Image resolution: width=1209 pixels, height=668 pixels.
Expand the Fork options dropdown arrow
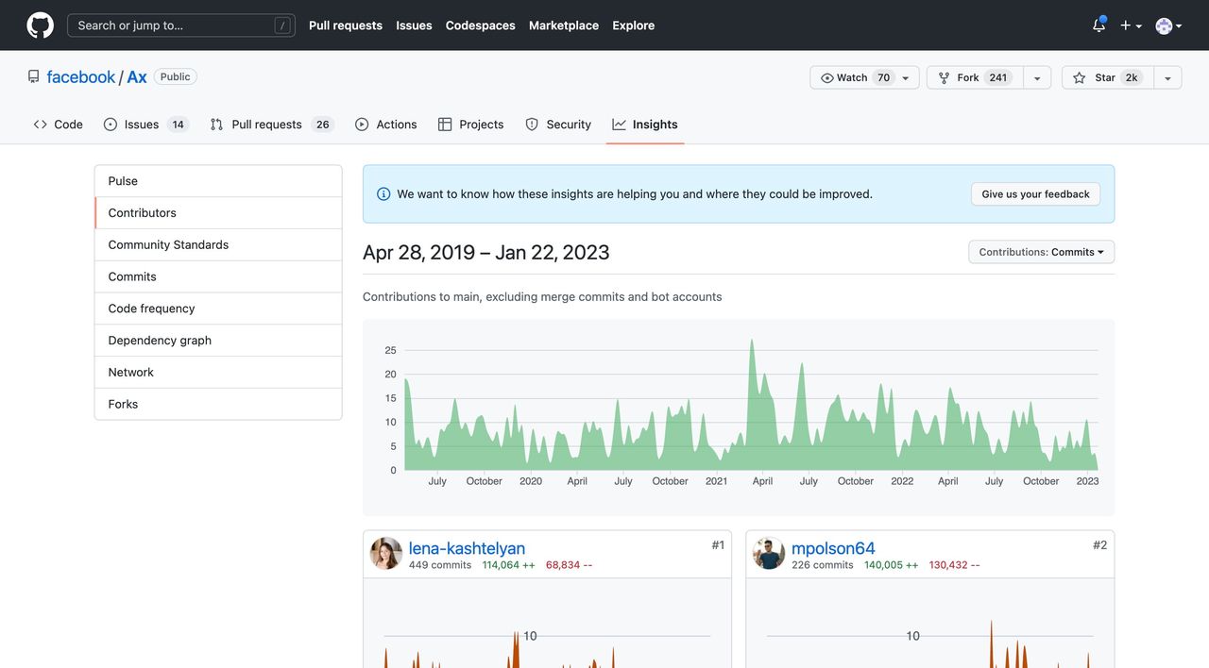click(1037, 77)
